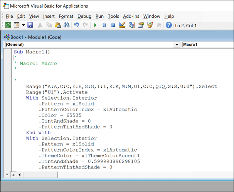Redo the last undone action
The width and height of the screenshot is (234, 192).
coord(85,25)
